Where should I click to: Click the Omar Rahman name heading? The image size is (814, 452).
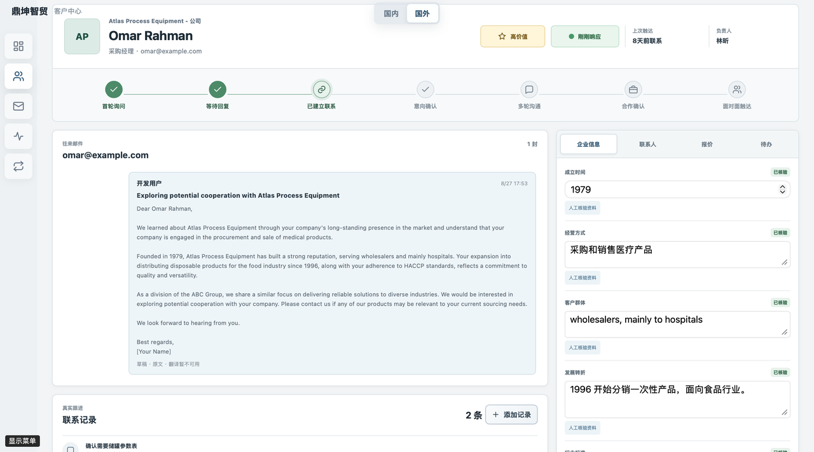[x=151, y=36]
